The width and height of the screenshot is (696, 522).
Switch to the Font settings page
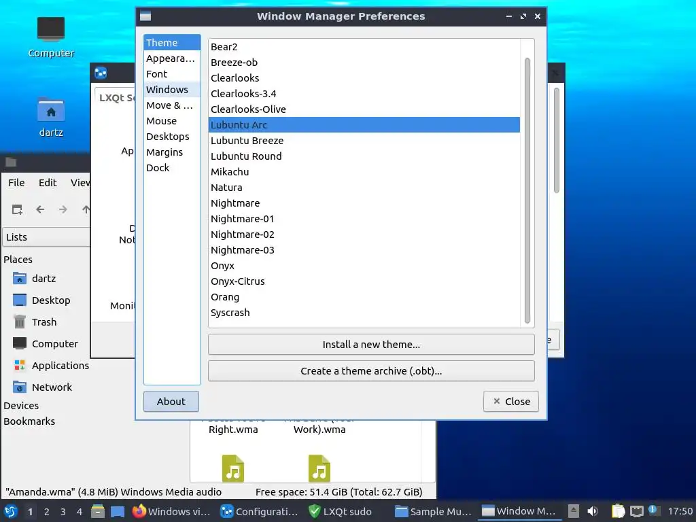172,73
